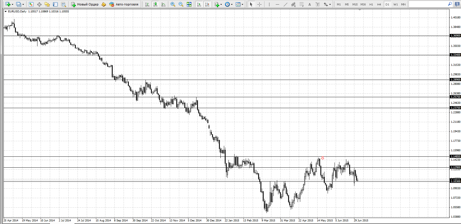
Task: Launch the Strategy Tester
Action: [x=63, y=4]
